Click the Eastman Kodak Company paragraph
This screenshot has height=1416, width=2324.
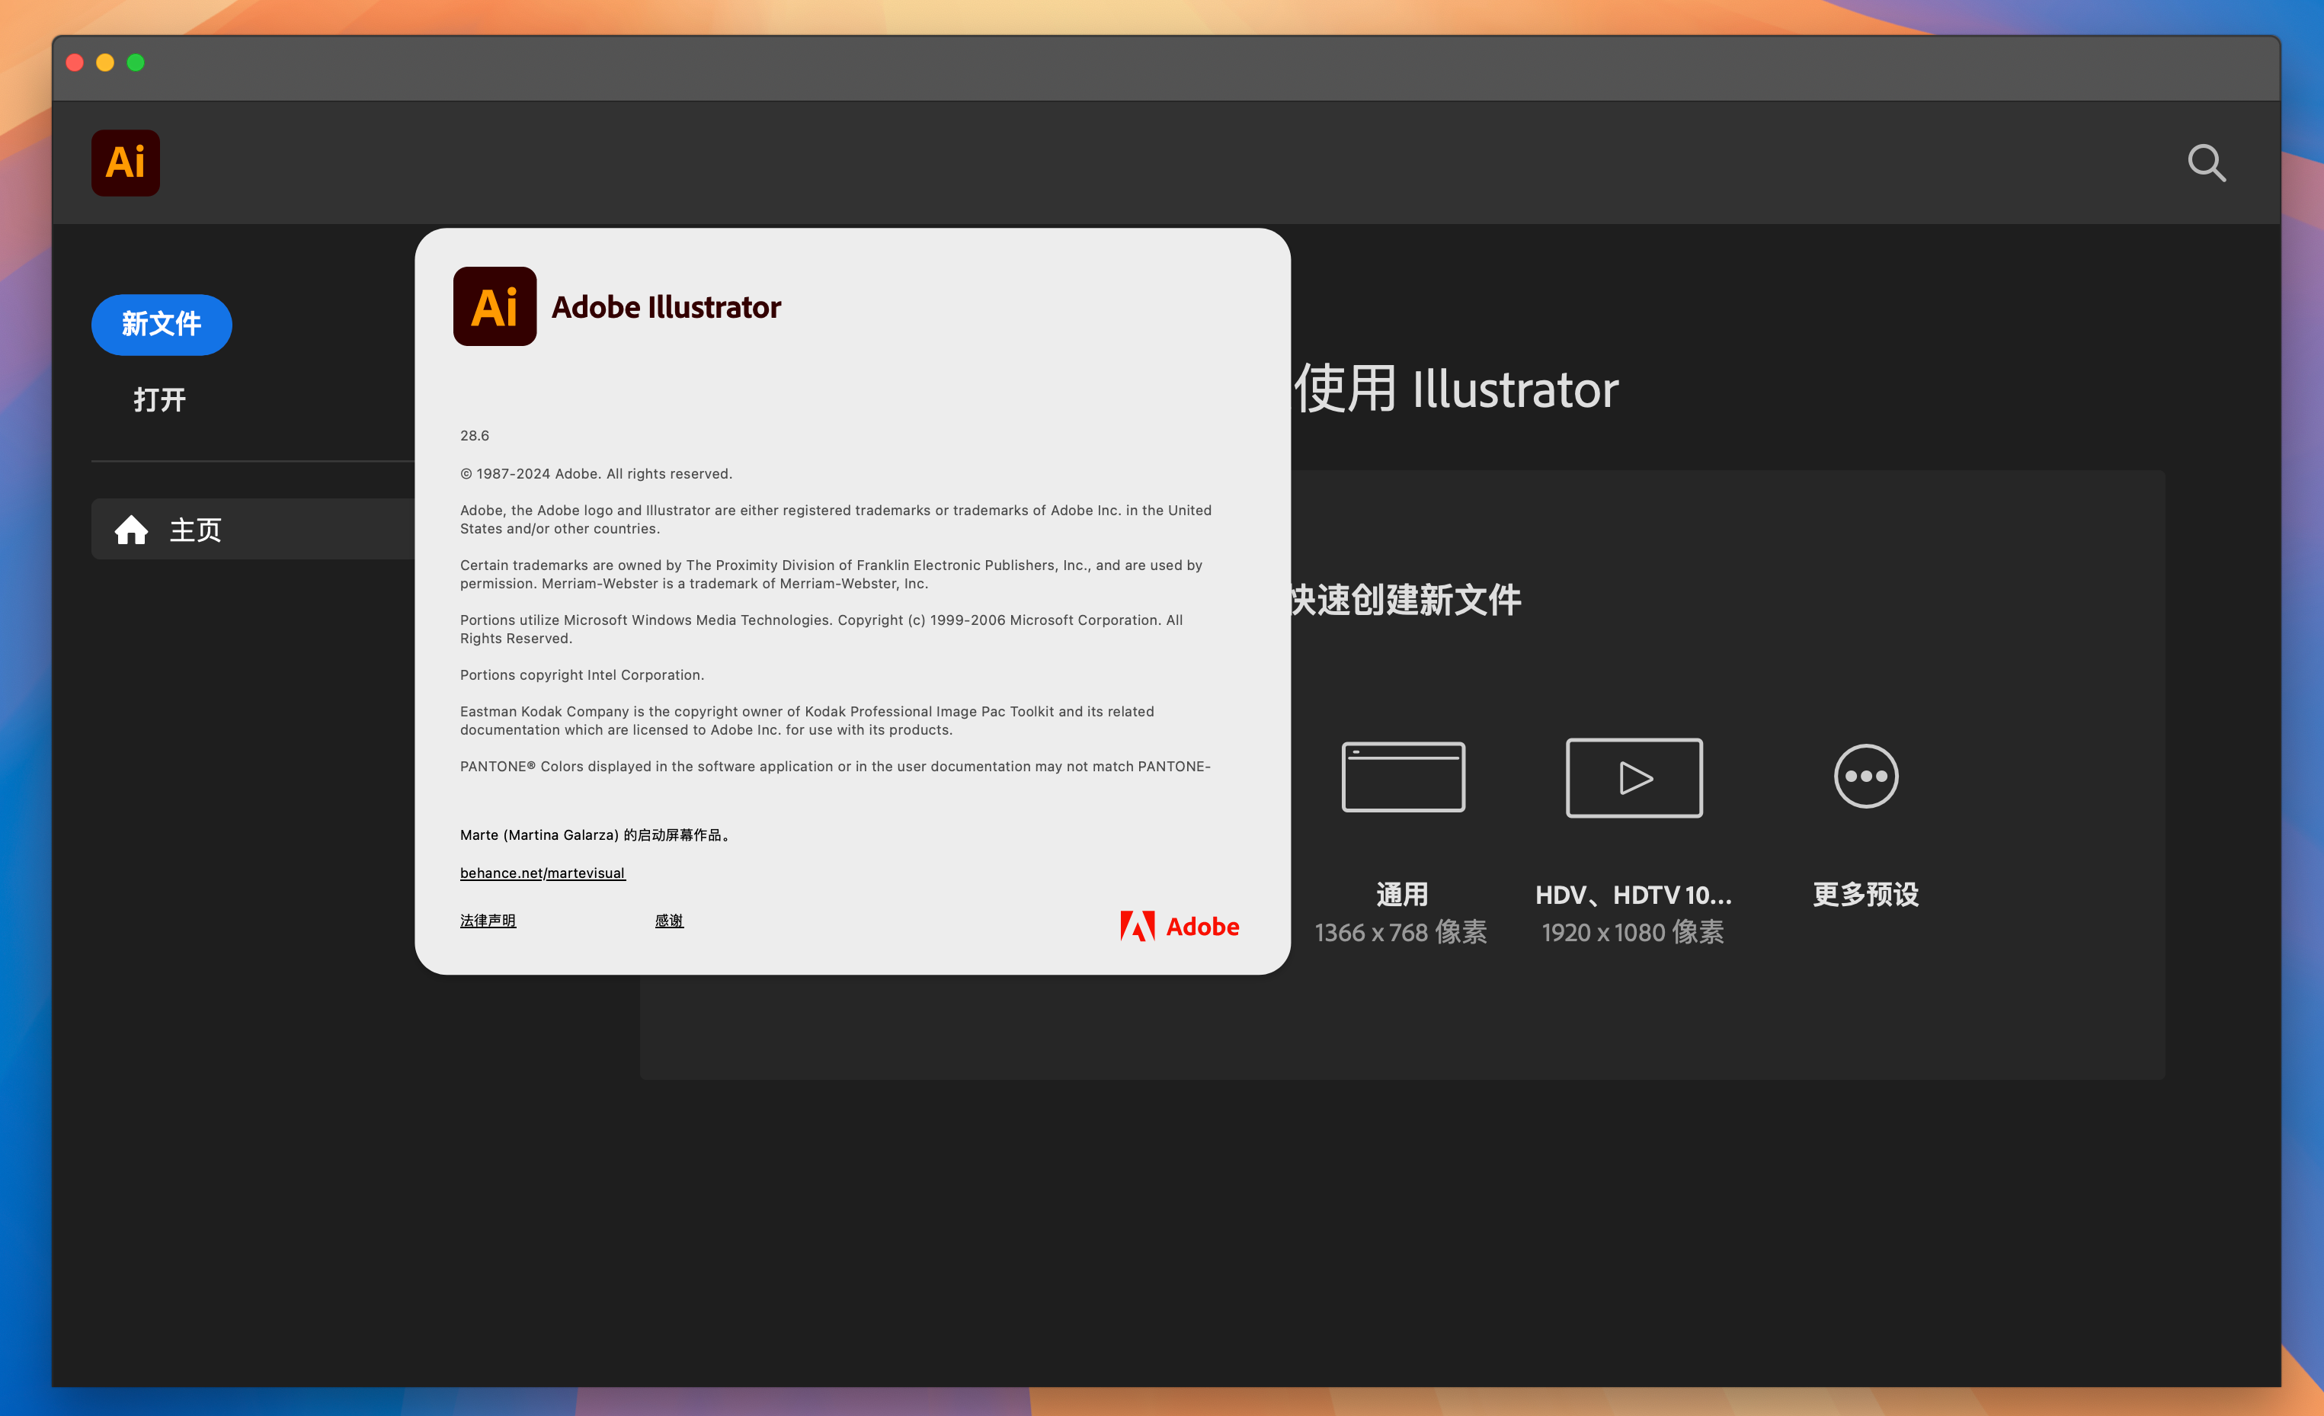[808, 719]
